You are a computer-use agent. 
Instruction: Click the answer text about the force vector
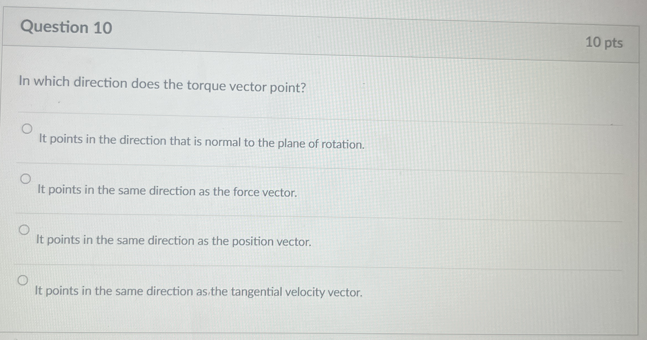click(167, 192)
